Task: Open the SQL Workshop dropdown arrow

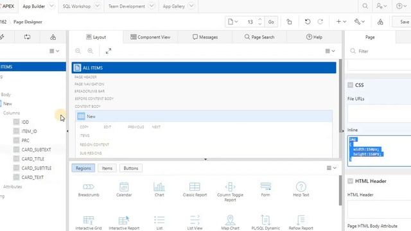Action: pos(97,6)
